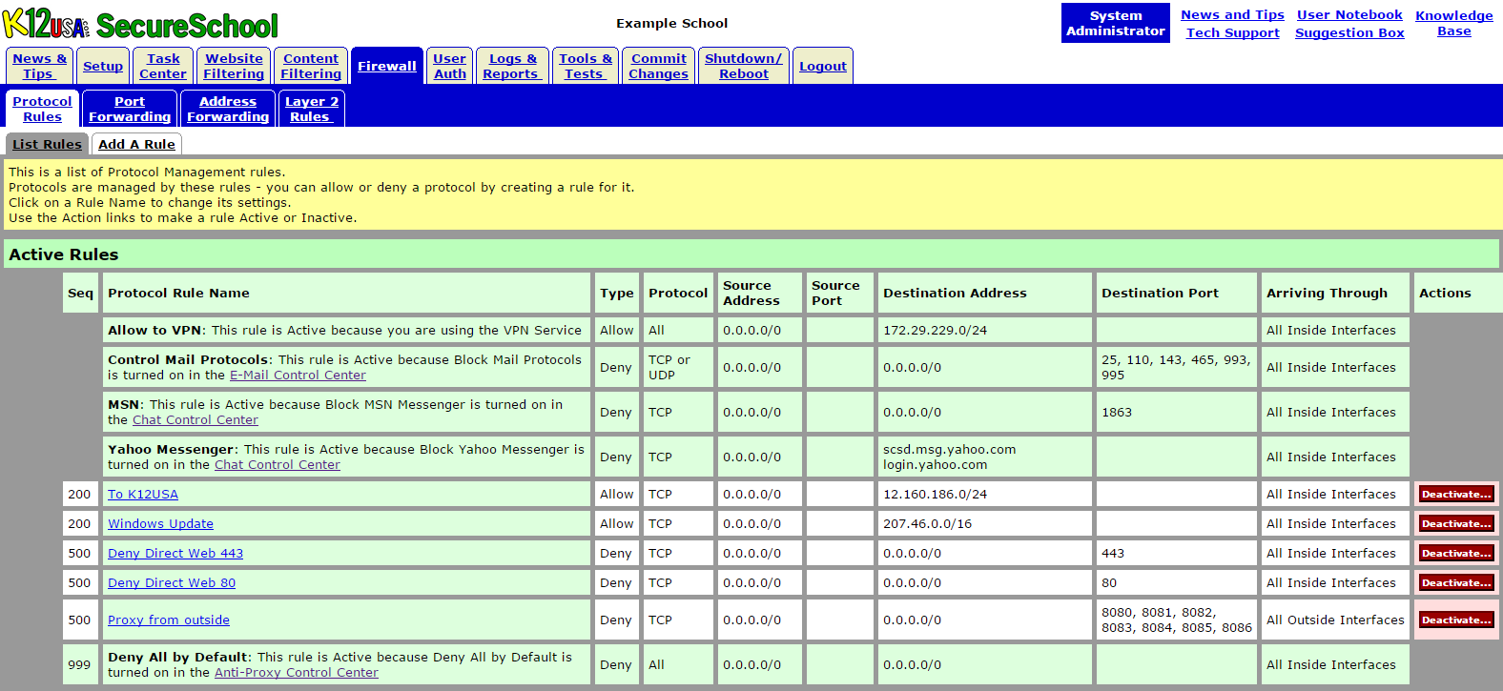Open the Logs & Reports tab
Viewport: 1503px width, 691px height.
click(512, 66)
